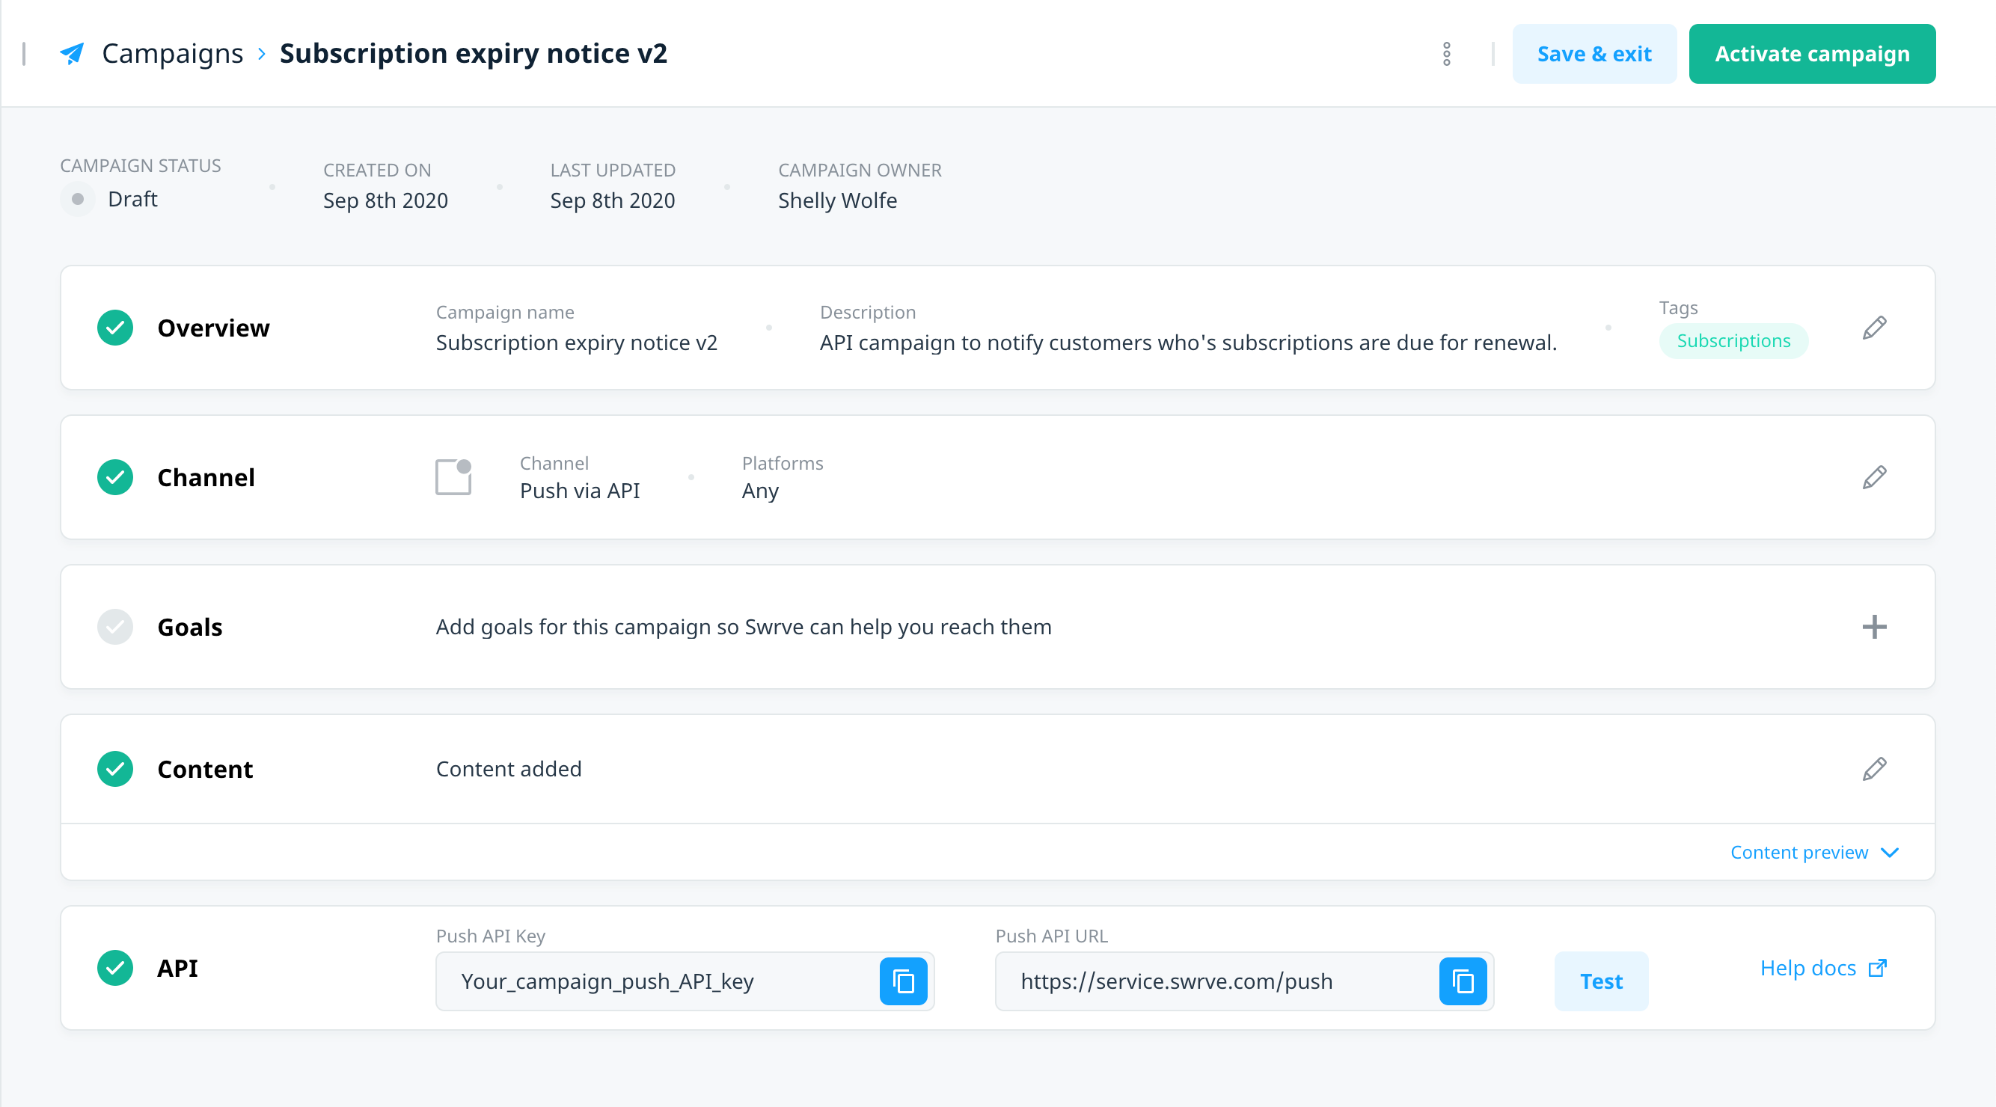Add goals using the plus icon
This screenshot has width=1996, height=1107.
[1873, 627]
